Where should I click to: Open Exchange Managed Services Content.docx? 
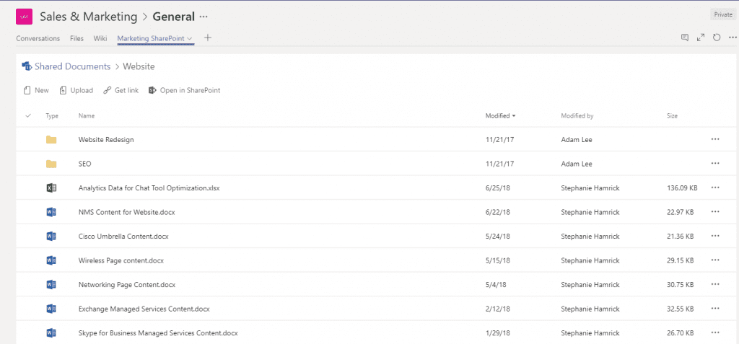(x=144, y=309)
